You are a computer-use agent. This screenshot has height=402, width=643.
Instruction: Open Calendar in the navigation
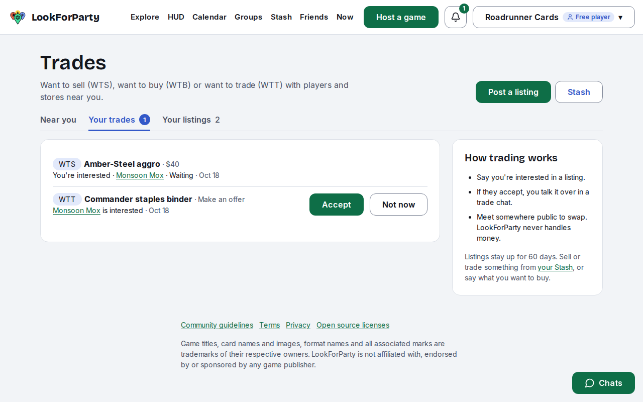click(209, 17)
